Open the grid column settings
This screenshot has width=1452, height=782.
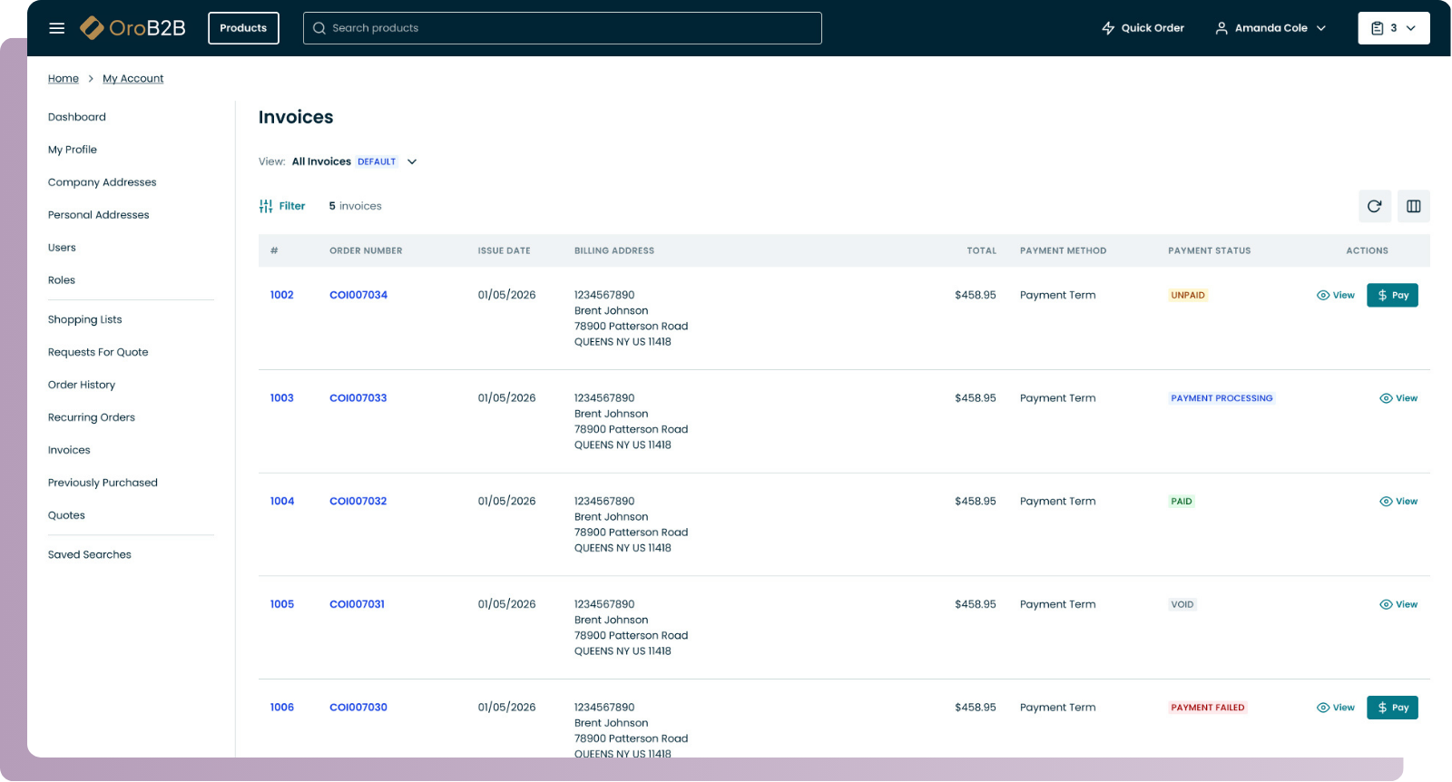click(1413, 206)
